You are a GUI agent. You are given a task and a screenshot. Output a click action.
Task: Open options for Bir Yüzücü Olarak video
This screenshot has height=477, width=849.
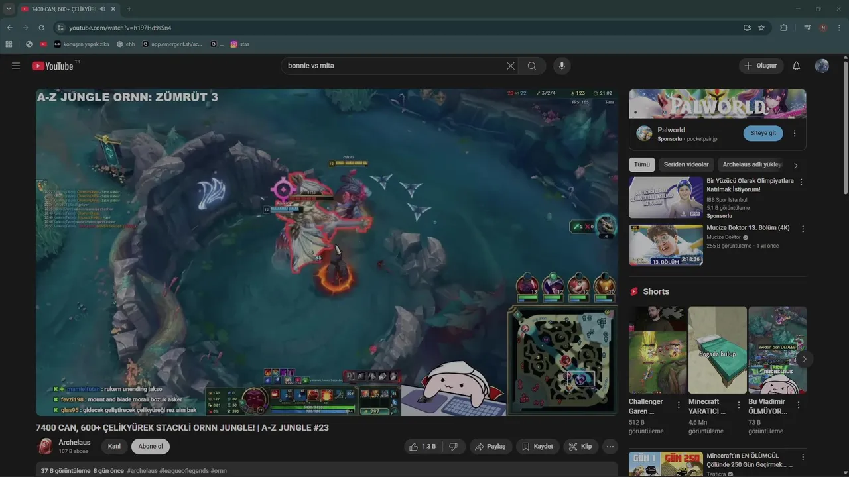[801, 182]
